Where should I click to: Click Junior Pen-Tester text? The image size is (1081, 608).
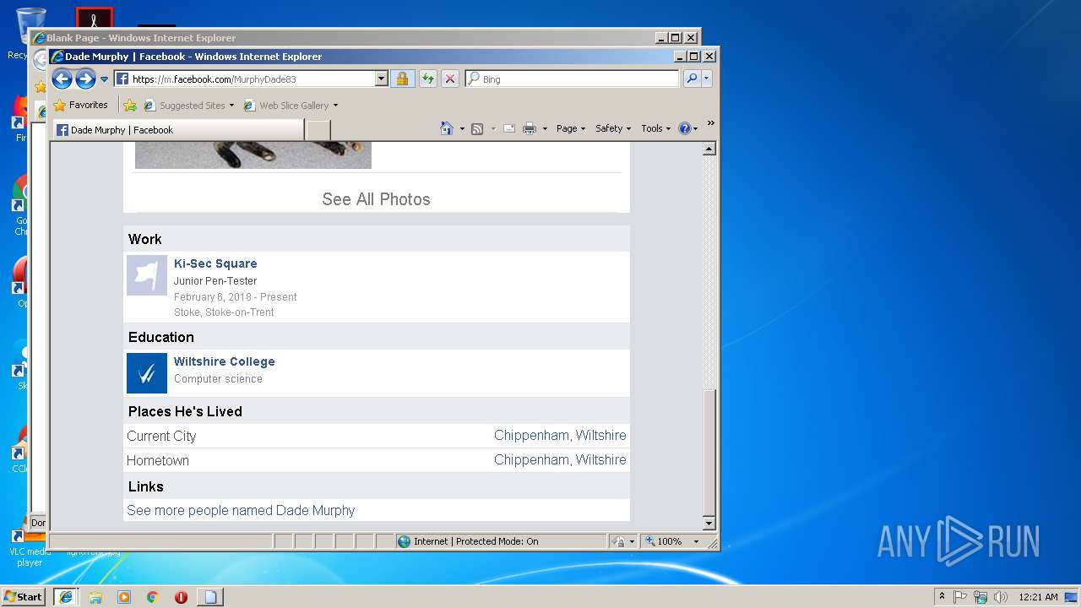215,280
